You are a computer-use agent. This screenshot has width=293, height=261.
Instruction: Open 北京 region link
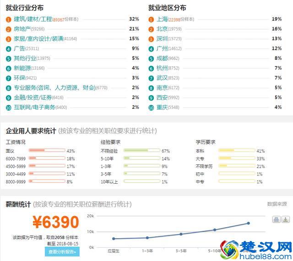pos(162,29)
